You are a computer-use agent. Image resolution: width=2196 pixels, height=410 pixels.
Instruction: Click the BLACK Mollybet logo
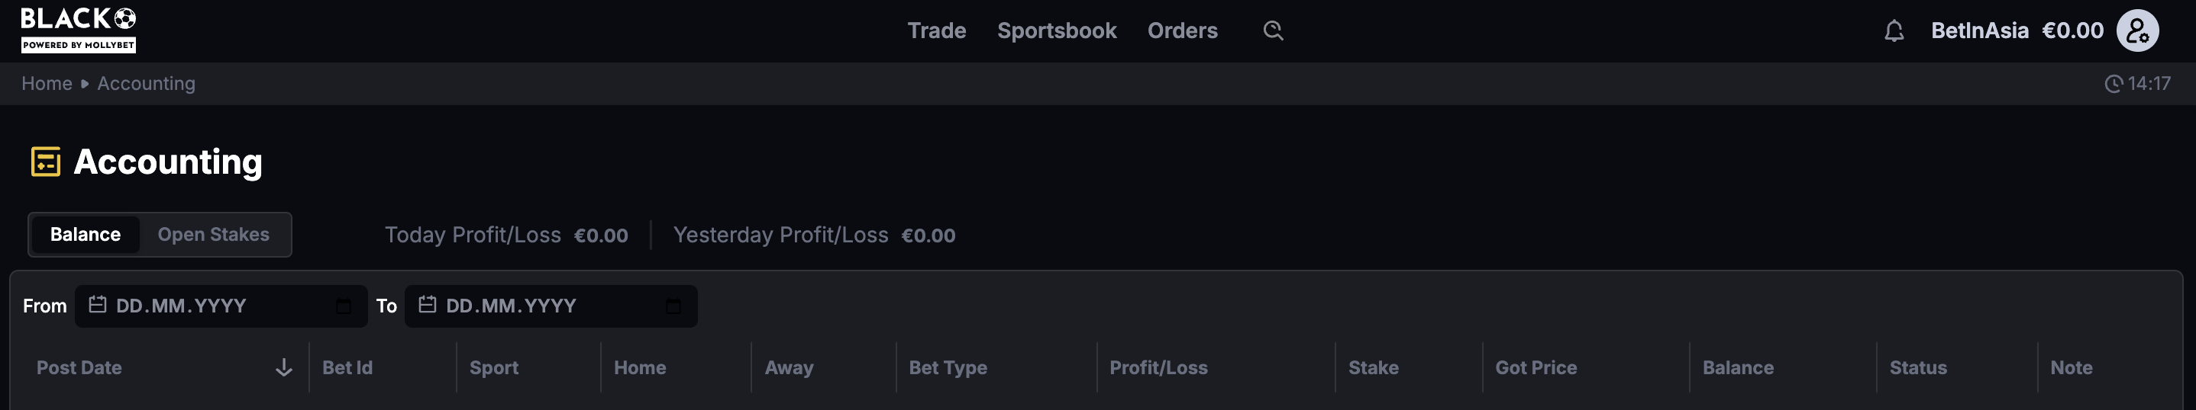[x=79, y=30]
